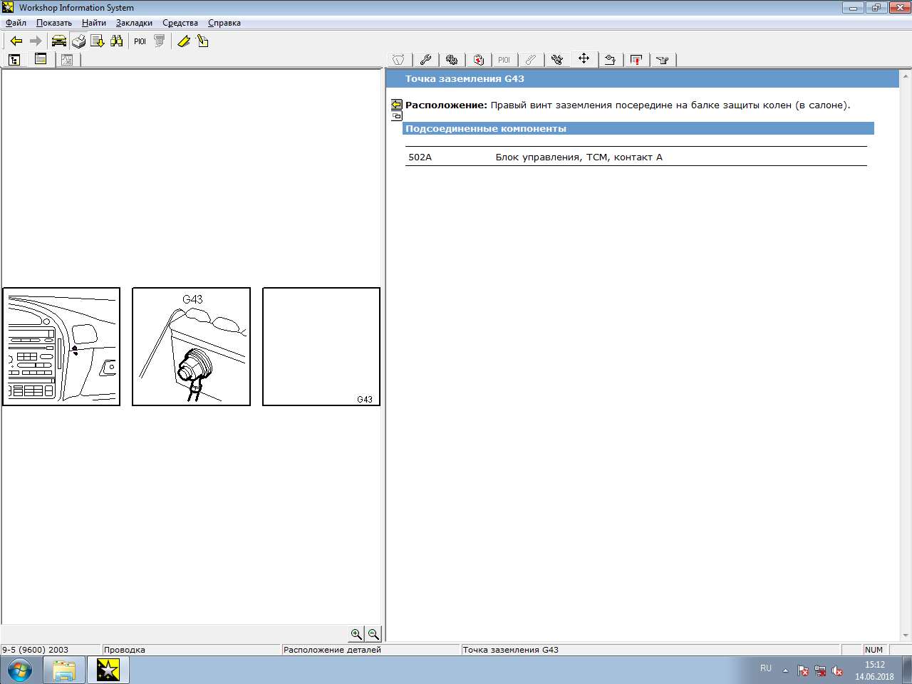
Task: Open the gears icon tab
Action: coord(452,60)
